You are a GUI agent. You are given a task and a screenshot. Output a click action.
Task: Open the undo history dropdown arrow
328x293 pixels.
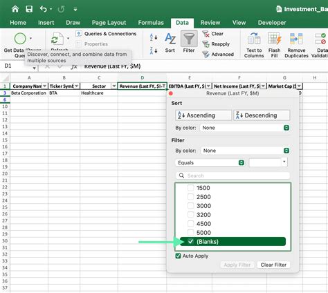(x=51, y=9)
